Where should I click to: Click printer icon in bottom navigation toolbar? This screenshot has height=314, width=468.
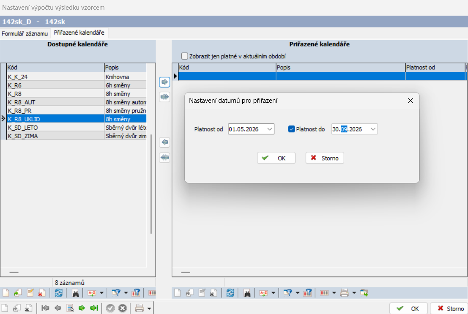140,308
